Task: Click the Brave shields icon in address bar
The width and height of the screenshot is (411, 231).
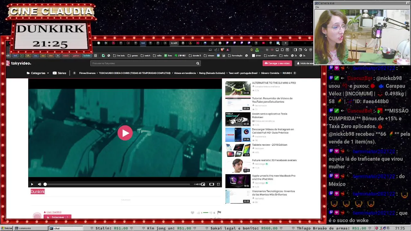Action: click(222, 50)
